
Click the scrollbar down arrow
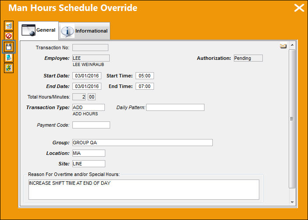tap(292, 202)
